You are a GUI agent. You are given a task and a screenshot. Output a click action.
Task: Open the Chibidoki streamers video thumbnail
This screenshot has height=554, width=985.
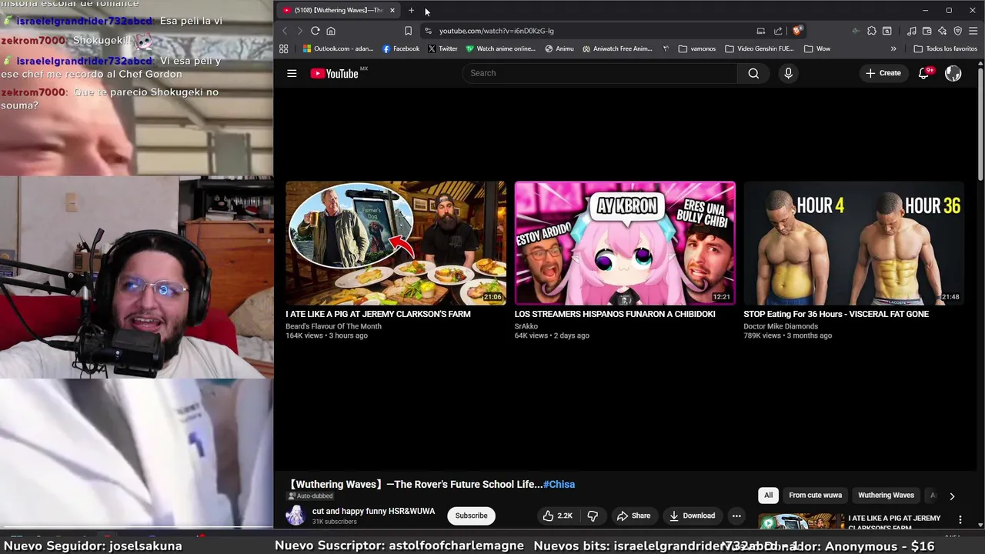tap(625, 243)
